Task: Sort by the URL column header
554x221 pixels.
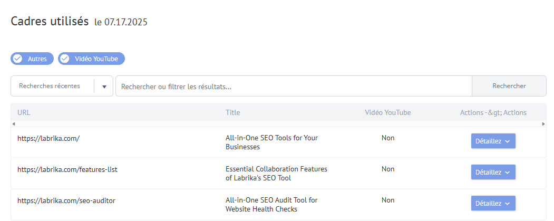Action: click(x=24, y=113)
